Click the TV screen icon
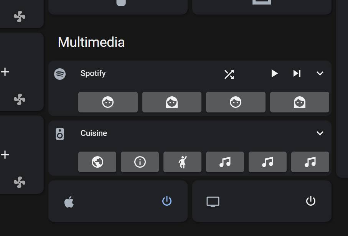The height and width of the screenshot is (236, 348). pyautogui.click(x=213, y=201)
